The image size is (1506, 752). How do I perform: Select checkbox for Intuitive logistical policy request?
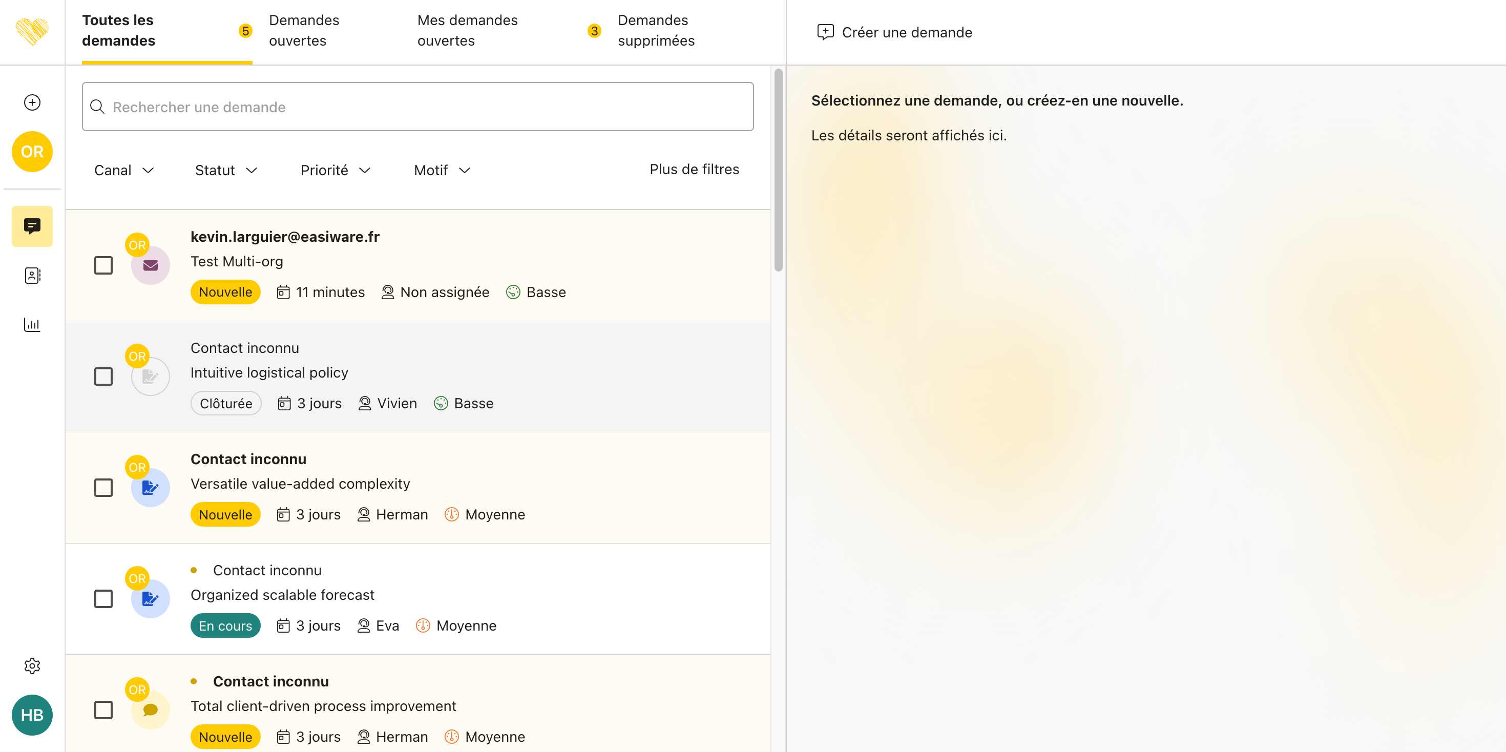[103, 377]
